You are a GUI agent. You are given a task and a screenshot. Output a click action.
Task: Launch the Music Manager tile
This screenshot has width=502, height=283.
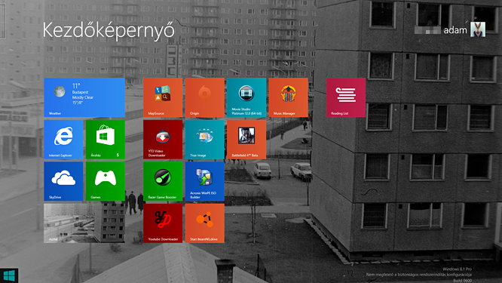[x=289, y=97]
